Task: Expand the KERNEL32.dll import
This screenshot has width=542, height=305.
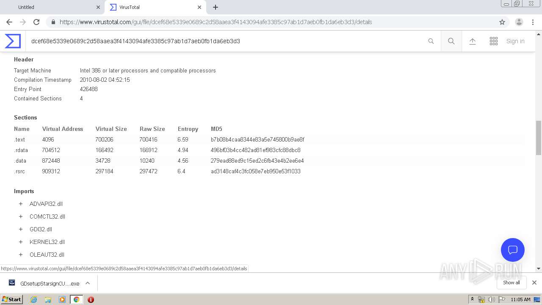Action: pyautogui.click(x=20, y=242)
